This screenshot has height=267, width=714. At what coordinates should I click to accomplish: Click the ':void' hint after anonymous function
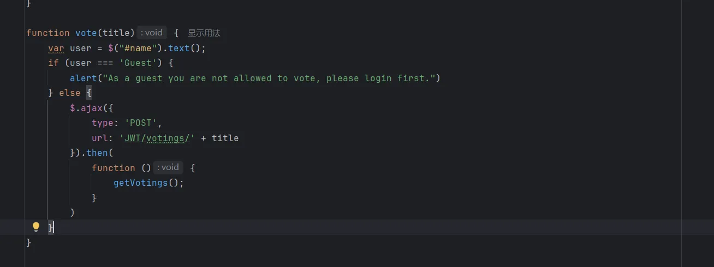168,167
